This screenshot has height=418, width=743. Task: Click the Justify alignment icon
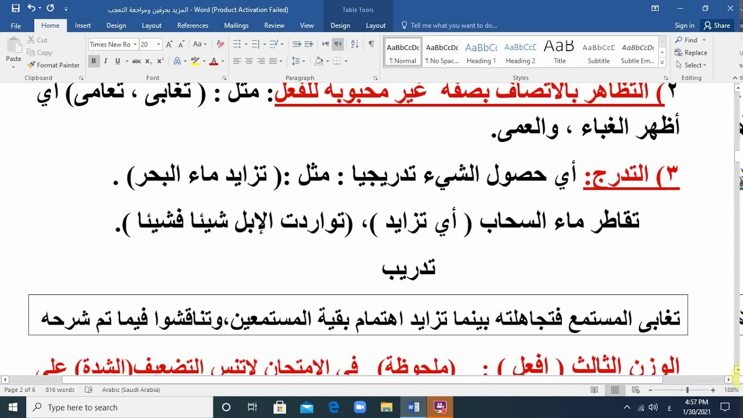pyautogui.click(x=273, y=61)
